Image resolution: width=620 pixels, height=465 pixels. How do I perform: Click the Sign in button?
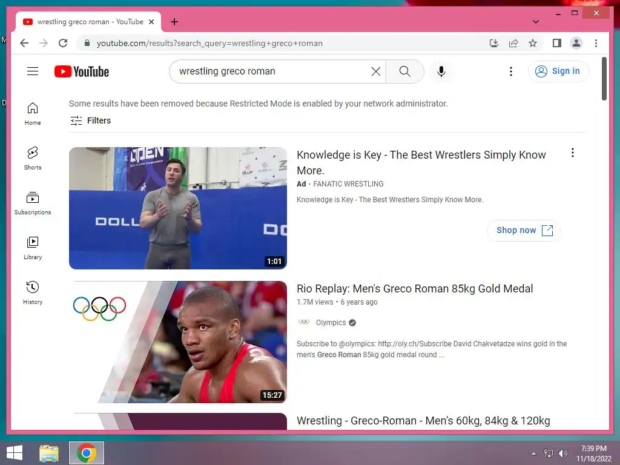coord(558,71)
